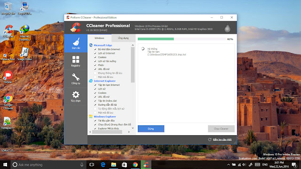This screenshot has height=169, width=301.
Task: Click the Dừng stop button
Action: pos(151,129)
